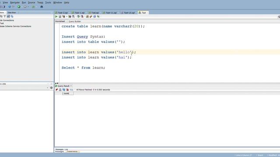Click the 'Select * from learn;' line in editor
The image size is (280, 157).
tap(84, 68)
